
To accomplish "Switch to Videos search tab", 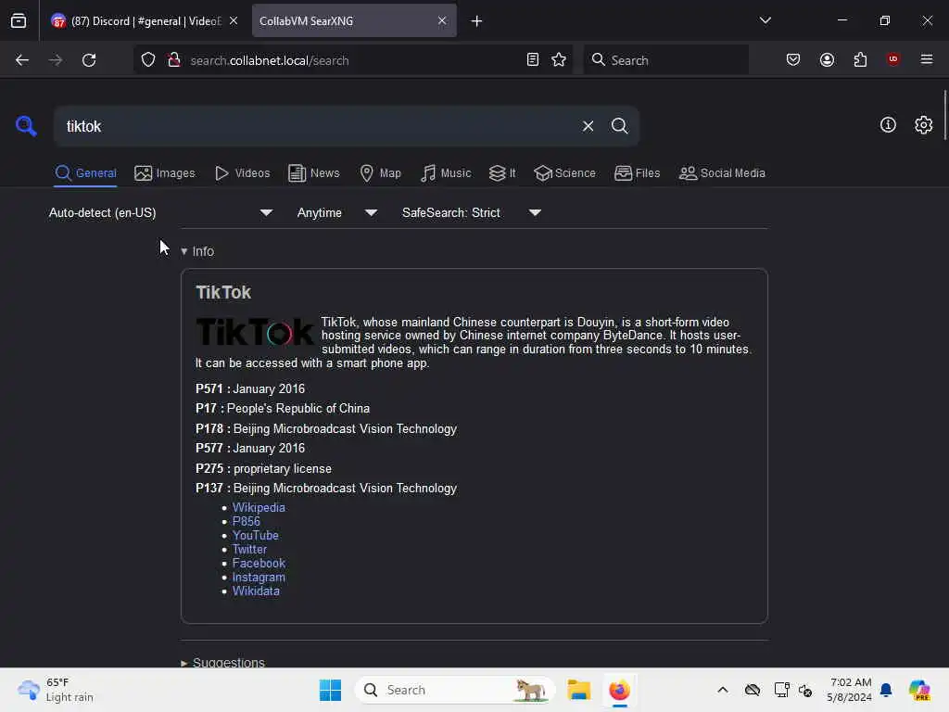I will tap(243, 173).
